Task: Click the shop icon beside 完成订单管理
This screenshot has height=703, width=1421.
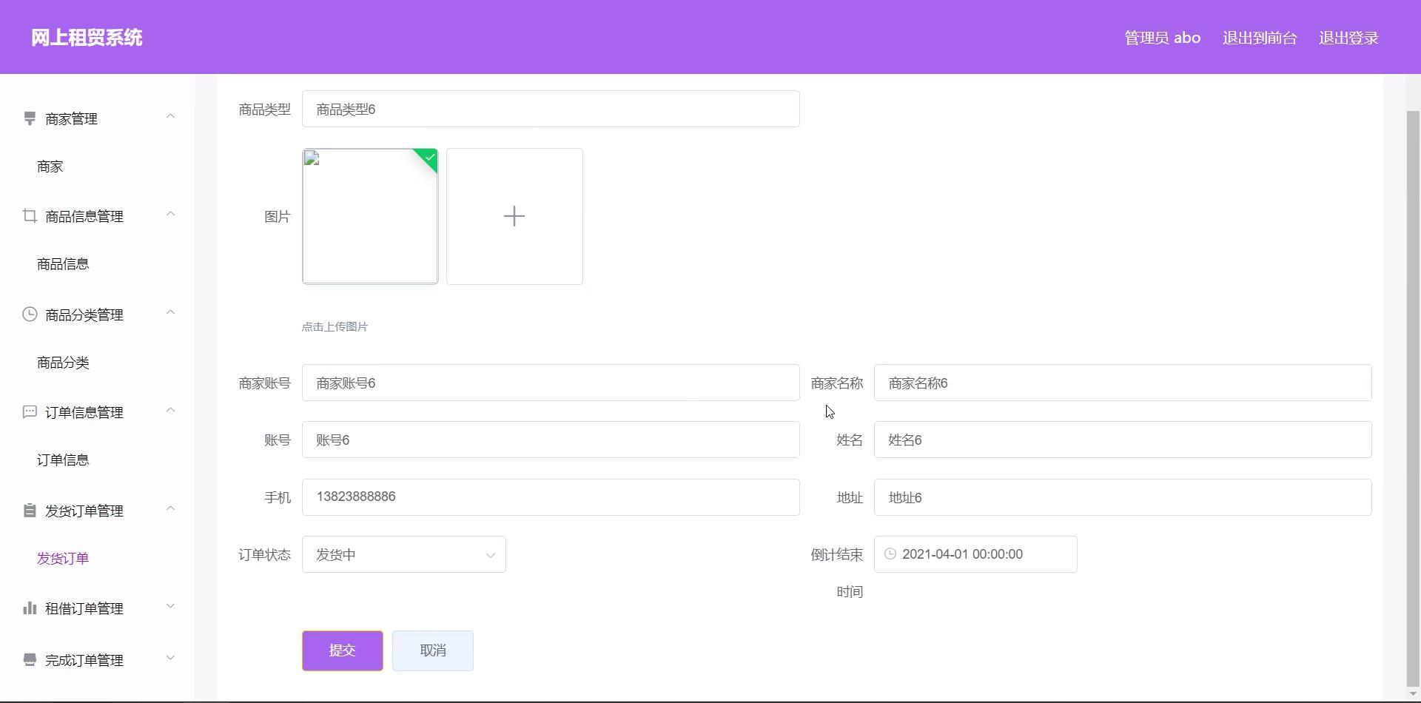Action: (x=30, y=659)
